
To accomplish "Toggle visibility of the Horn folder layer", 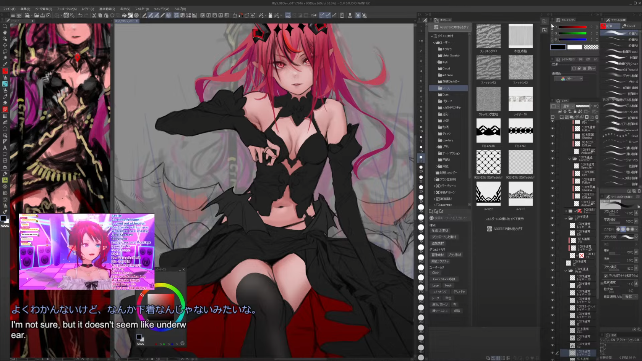I will click(x=552, y=211).
